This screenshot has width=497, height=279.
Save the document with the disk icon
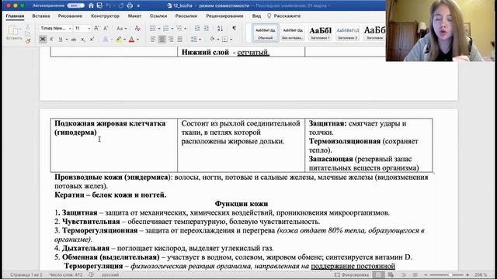99,5
